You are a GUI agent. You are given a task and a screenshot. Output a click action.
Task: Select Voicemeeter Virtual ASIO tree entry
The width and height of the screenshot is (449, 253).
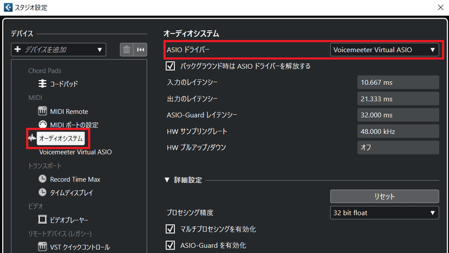click(75, 152)
